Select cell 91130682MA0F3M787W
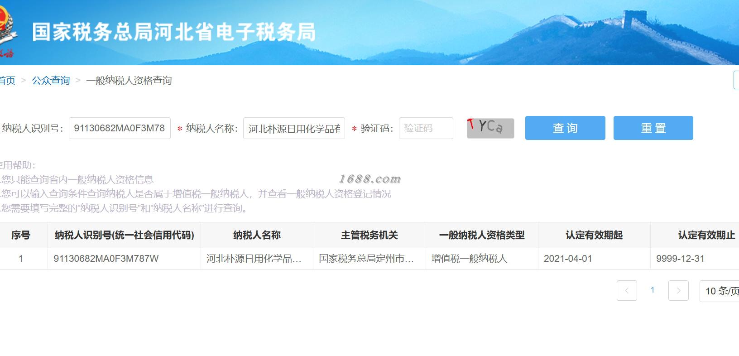739x356 pixels. point(124,259)
